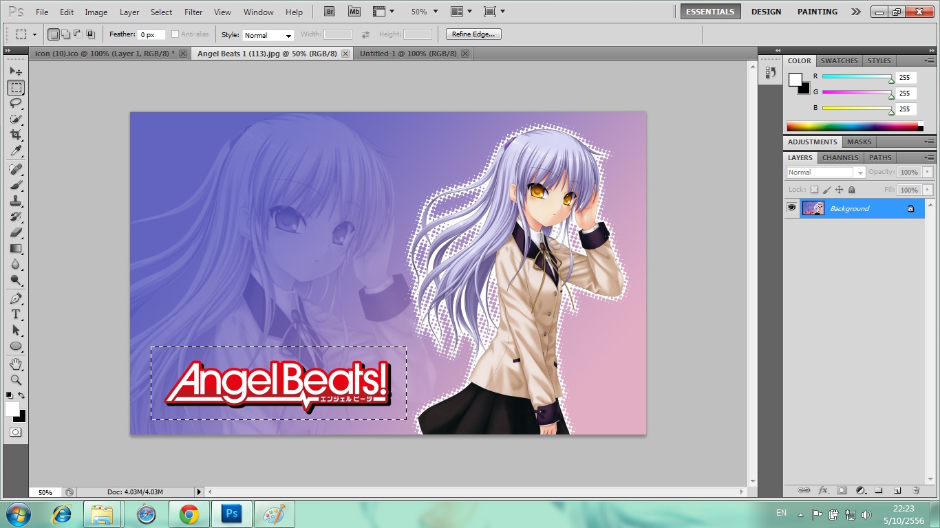The width and height of the screenshot is (940, 528).
Task: Select the Clone Stamp tool
Action: 16,201
